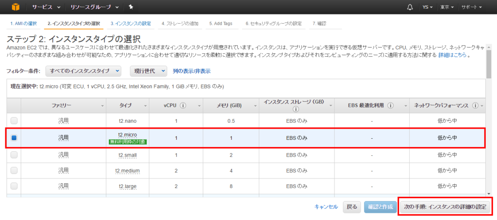Go to step 5. Add Tags
This screenshot has width=497, height=220.
point(221,24)
